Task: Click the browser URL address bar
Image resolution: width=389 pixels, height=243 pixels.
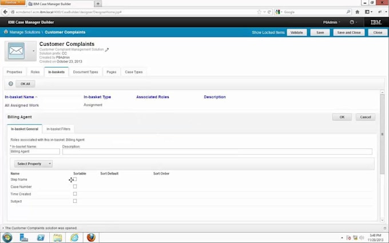Action: point(134,12)
